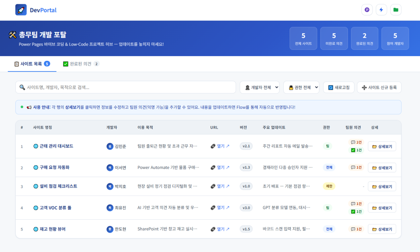Click avatar icon next to 최유진

coord(110,207)
